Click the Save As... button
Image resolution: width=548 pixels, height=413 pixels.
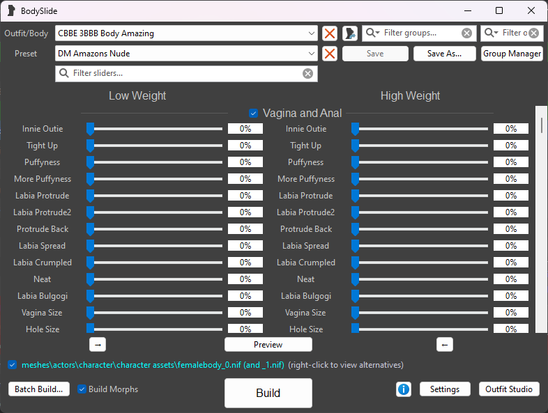(x=445, y=54)
